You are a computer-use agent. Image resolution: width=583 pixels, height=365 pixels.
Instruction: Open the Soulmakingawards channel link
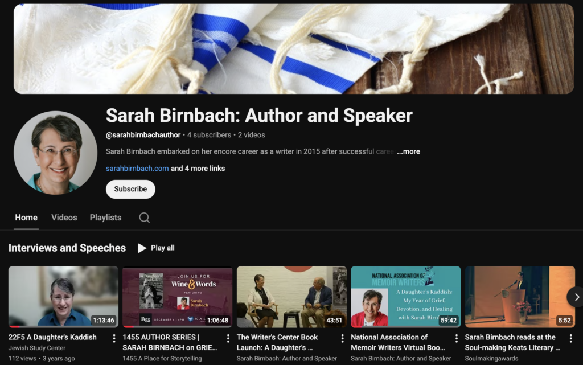(x=491, y=358)
